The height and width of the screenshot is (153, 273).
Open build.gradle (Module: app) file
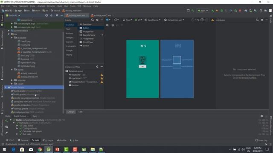click(25, 94)
